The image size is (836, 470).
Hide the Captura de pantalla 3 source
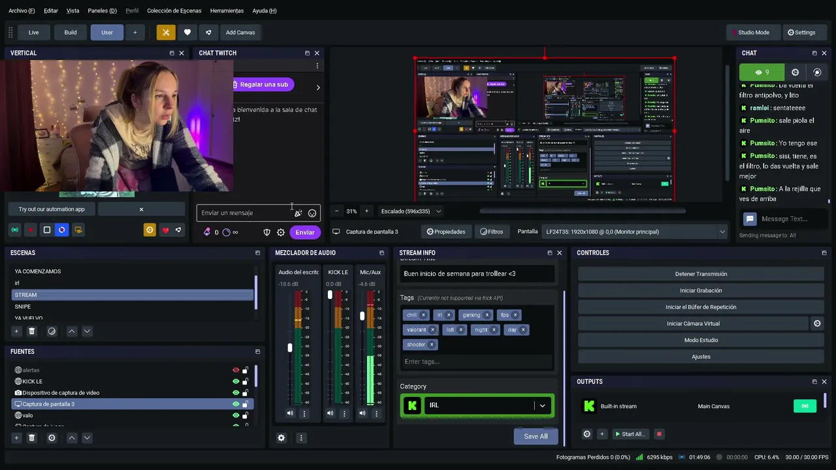tap(236, 404)
